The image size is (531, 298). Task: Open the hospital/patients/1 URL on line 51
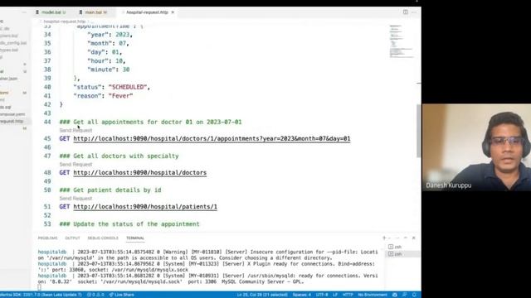coord(145,207)
